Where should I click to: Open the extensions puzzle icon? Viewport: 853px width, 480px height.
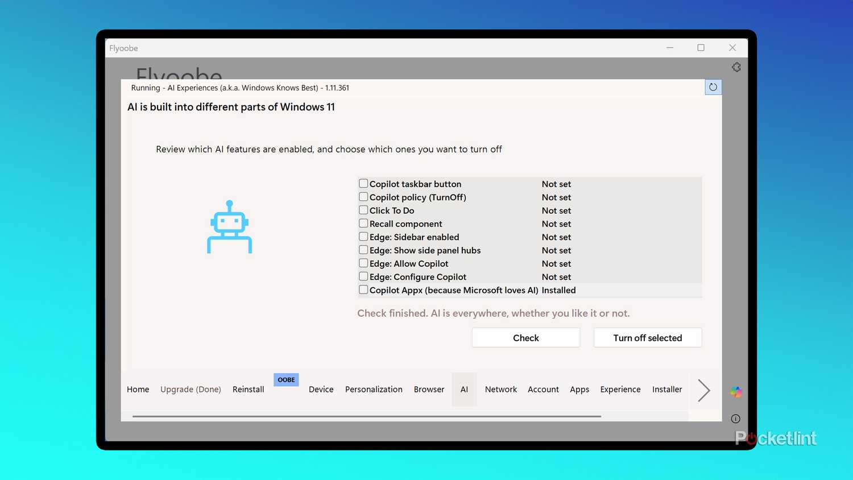(736, 67)
